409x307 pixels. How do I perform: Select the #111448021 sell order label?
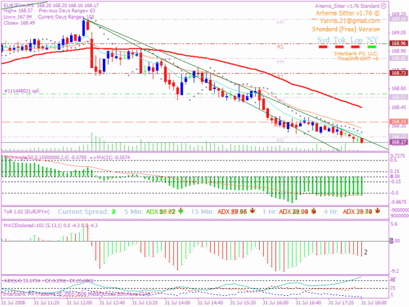tap(22, 91)
